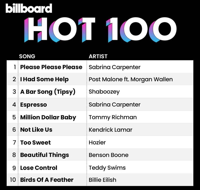Open artist Post Malone ft. Morgan Wallen
The image size is (200, 190).
130,79
